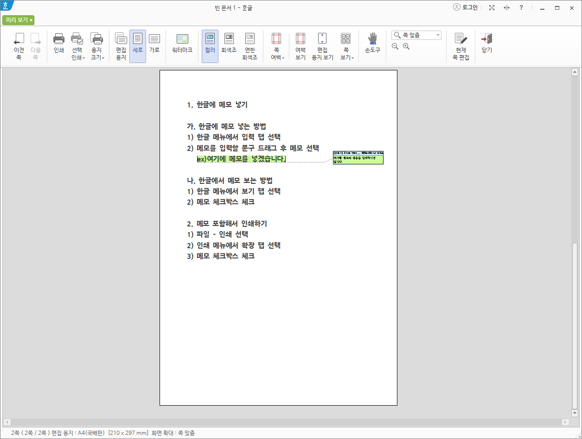Open the 쪽 맞춤 zoom combo box
This screenshot has width=582, height=439.
(x=416, y=35)
